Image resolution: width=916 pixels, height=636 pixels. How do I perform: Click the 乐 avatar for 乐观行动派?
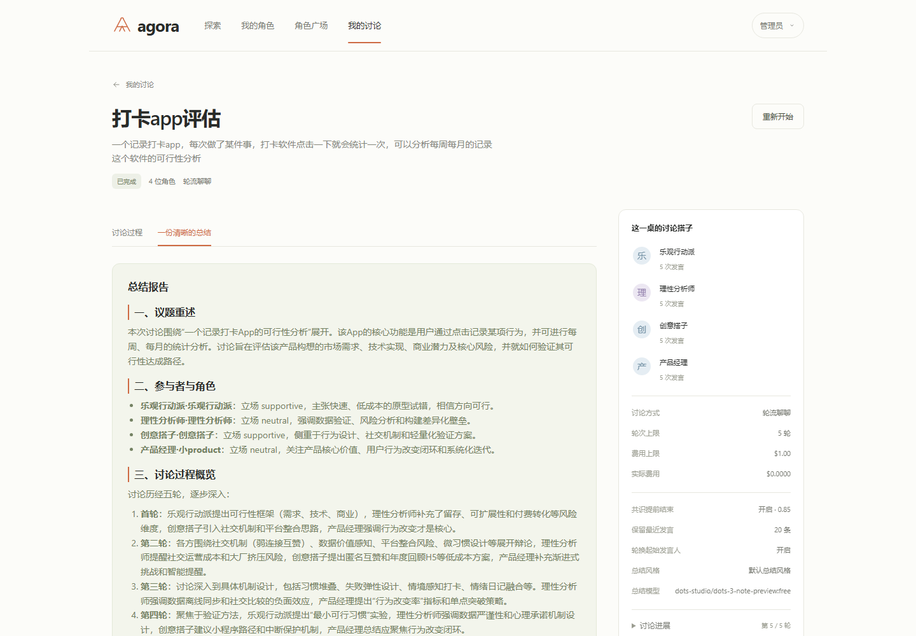(x=642, y=256)
